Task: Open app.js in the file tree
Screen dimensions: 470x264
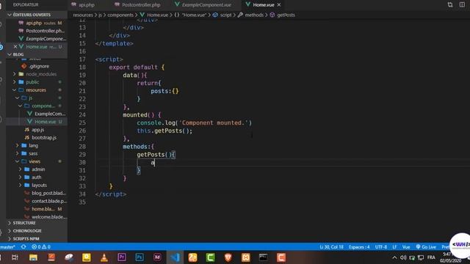Action: point(37,130)
